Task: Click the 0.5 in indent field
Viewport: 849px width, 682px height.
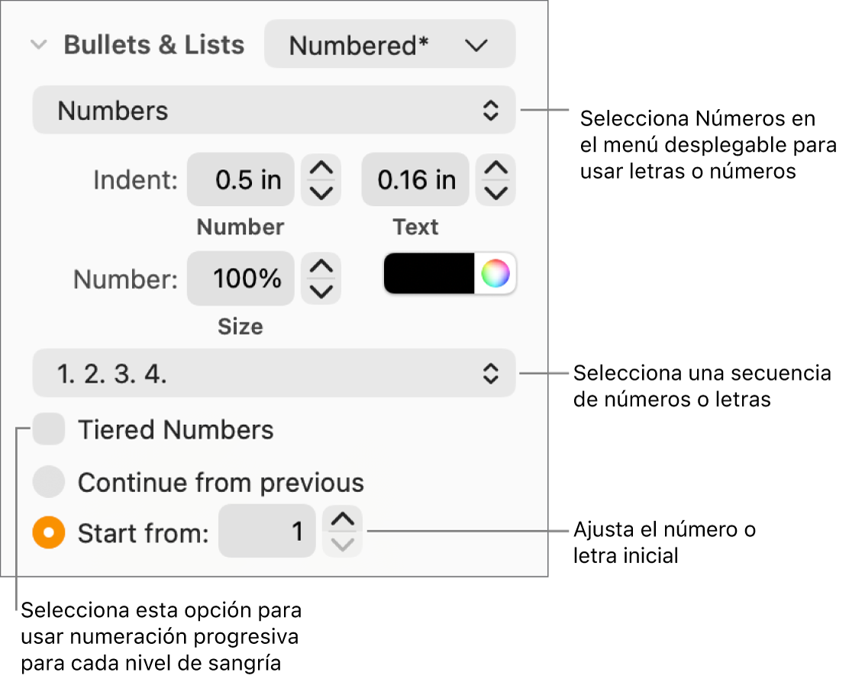Action: pos(240,179)
